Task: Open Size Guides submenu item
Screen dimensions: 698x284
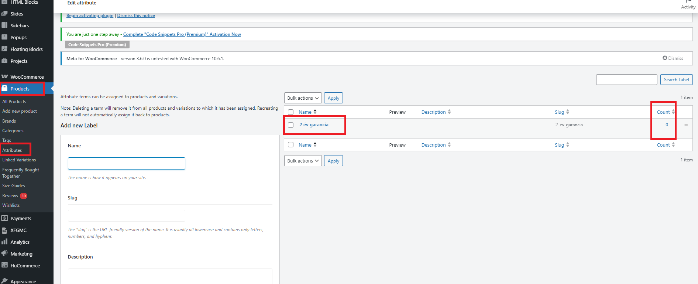Action: (14, 186)
